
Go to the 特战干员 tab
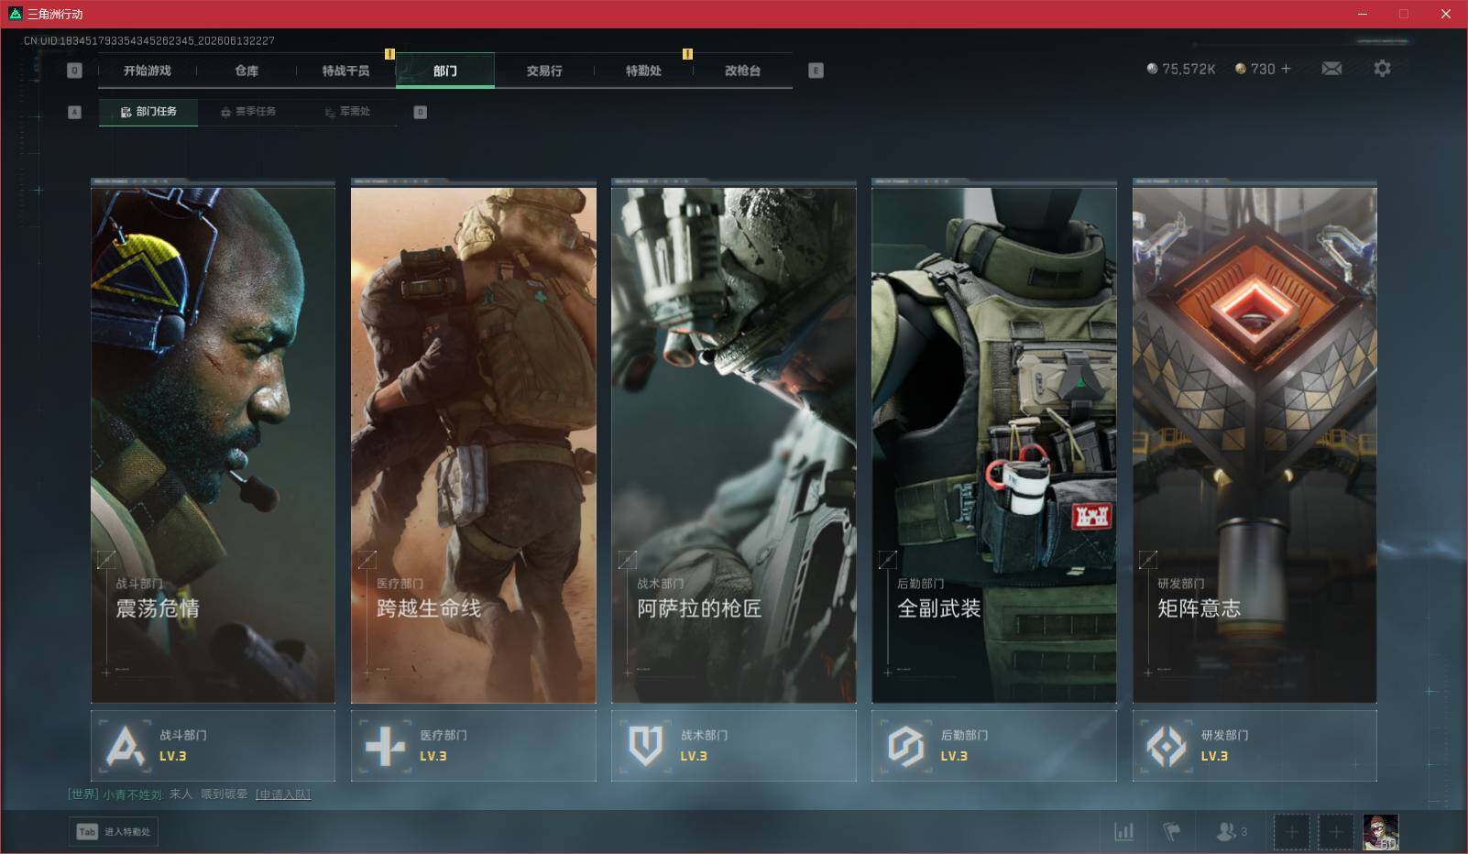click(x=345, y=71)
